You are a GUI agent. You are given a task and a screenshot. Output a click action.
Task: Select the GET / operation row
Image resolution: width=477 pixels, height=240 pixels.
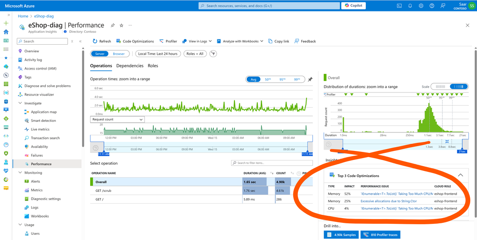tap(201, 200)
